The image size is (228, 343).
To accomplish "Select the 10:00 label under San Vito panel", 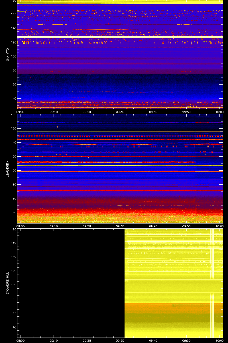I will click(219, 112).
